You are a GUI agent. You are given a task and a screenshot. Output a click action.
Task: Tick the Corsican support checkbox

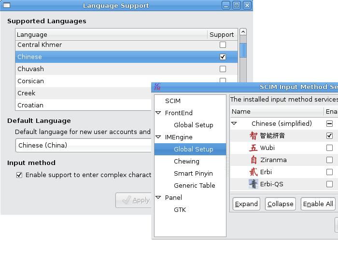pyautogui.click(x=223, y=80)
